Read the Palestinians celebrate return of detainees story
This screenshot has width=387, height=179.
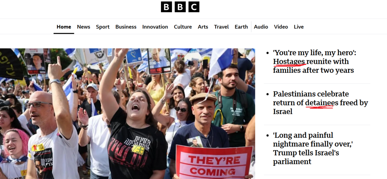320,103
